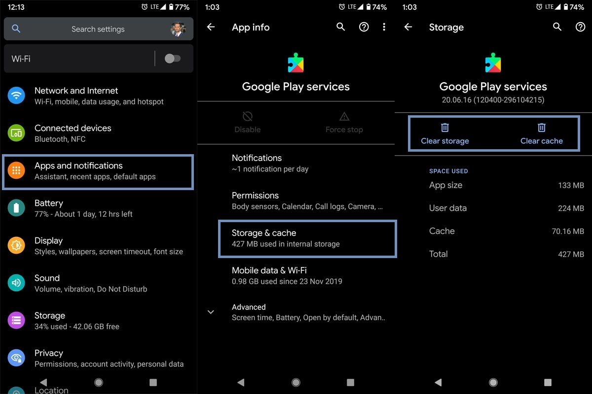This screenshot has height=394, width=592.
Task: Open the purple Storage settings icon
Action: (16, 321)
